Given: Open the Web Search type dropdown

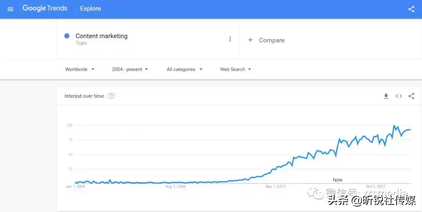Looking at the screenshot, I should pyautogui.click(x=236, y=69).
